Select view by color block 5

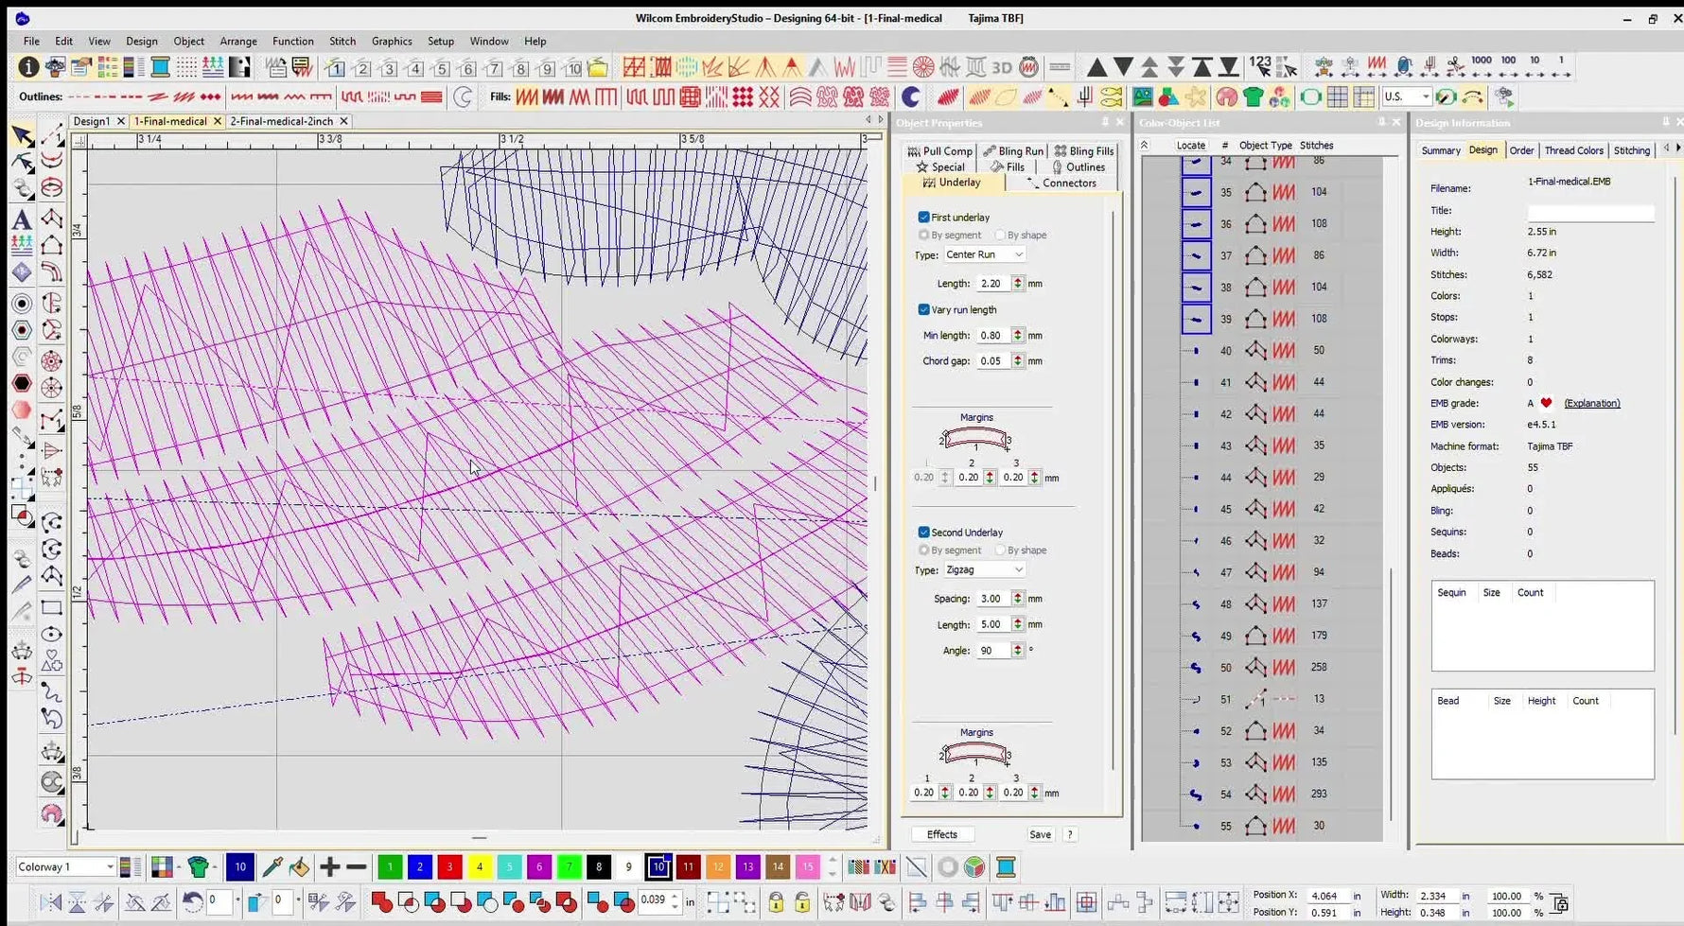pyautogui.click(x=442, y=67)
